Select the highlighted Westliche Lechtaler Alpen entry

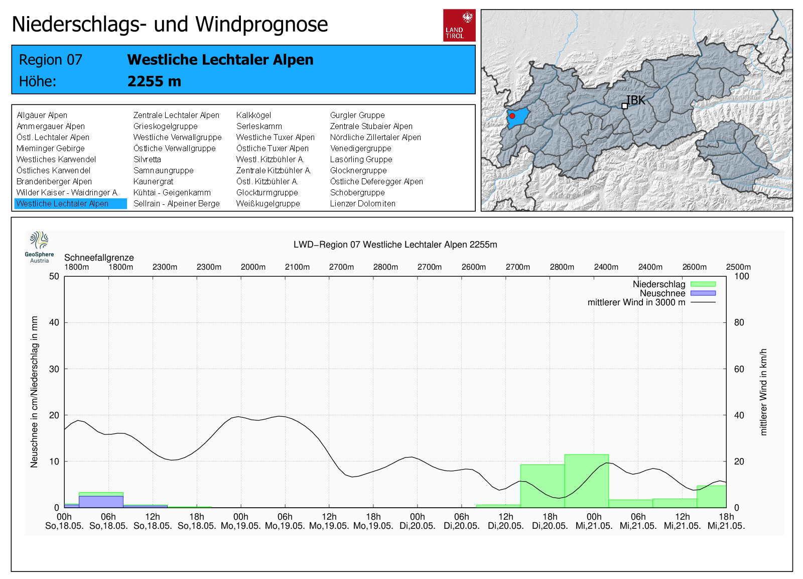point(62,204)
